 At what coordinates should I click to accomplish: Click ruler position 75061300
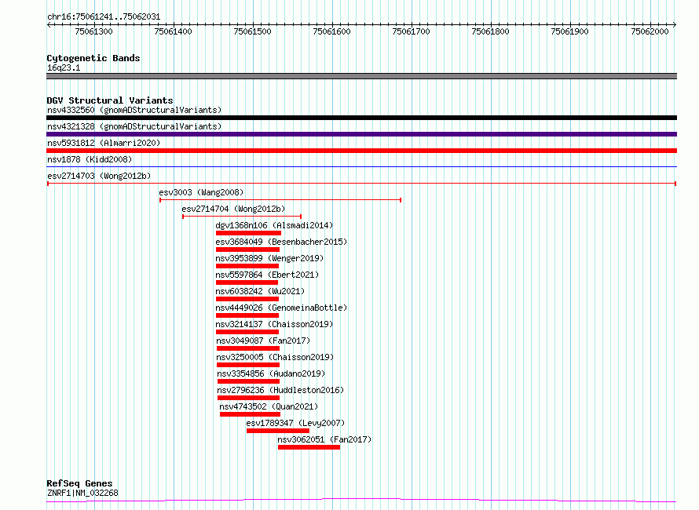pos(94,31)
